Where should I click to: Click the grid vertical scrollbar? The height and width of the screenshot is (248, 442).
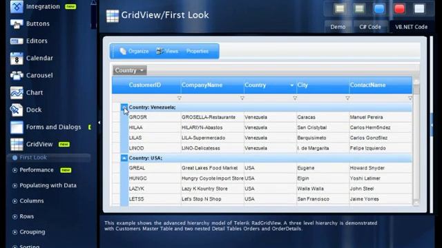(x=416, y=143)
